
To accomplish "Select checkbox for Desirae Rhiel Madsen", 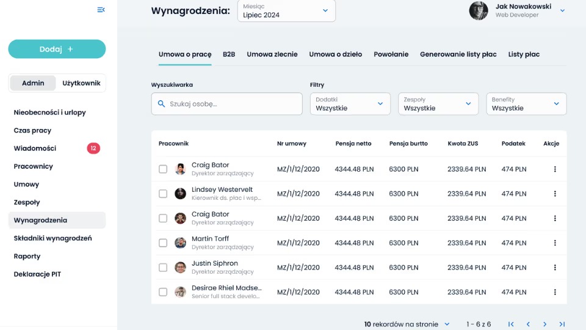I will [x=163, y=292].
